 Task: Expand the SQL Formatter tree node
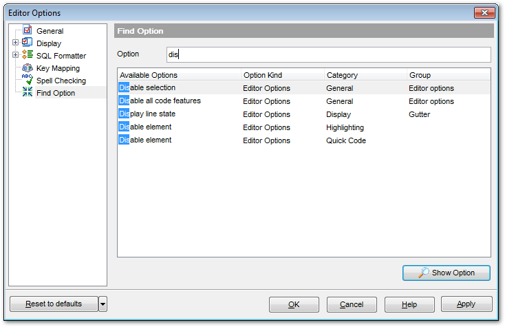pyautogui.click(x=15, y=56)
